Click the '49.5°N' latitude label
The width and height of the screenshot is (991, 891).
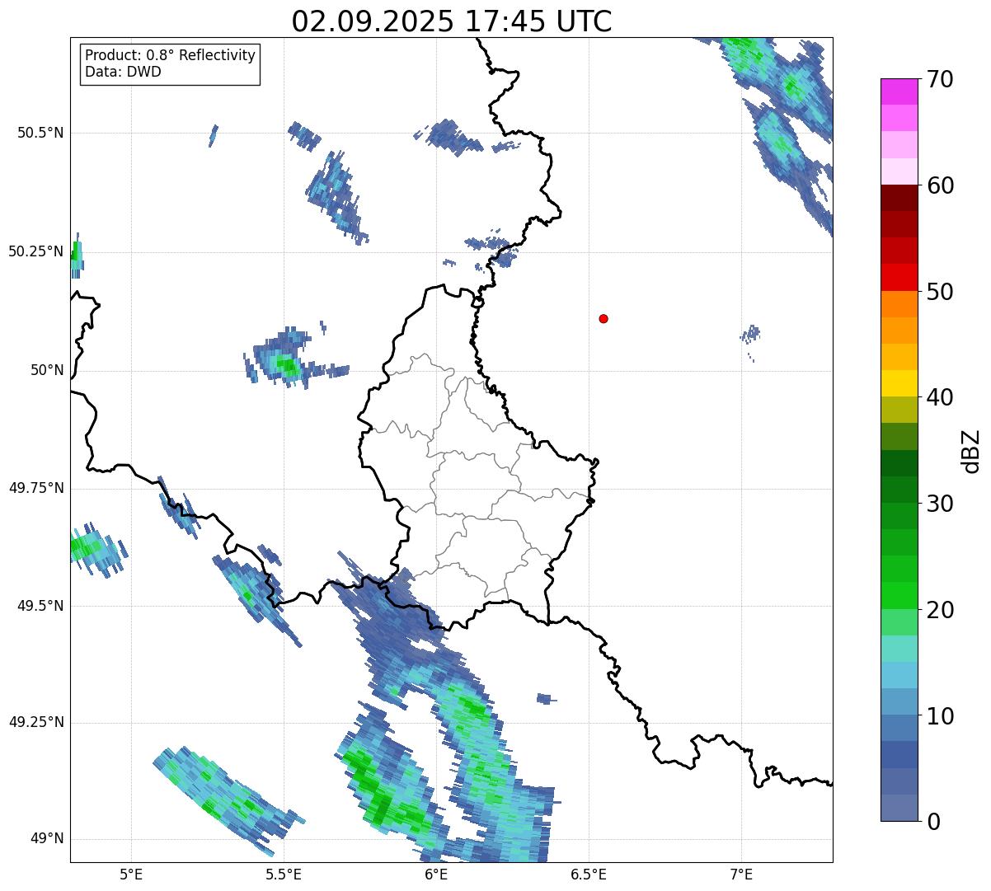(x=40, y=606)
